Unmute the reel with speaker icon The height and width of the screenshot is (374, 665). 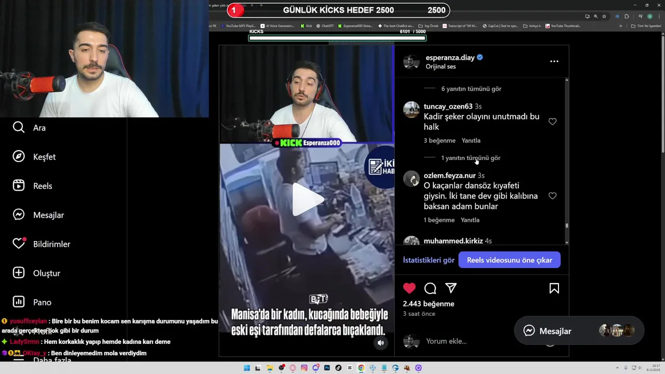click(x=381, y=343)
